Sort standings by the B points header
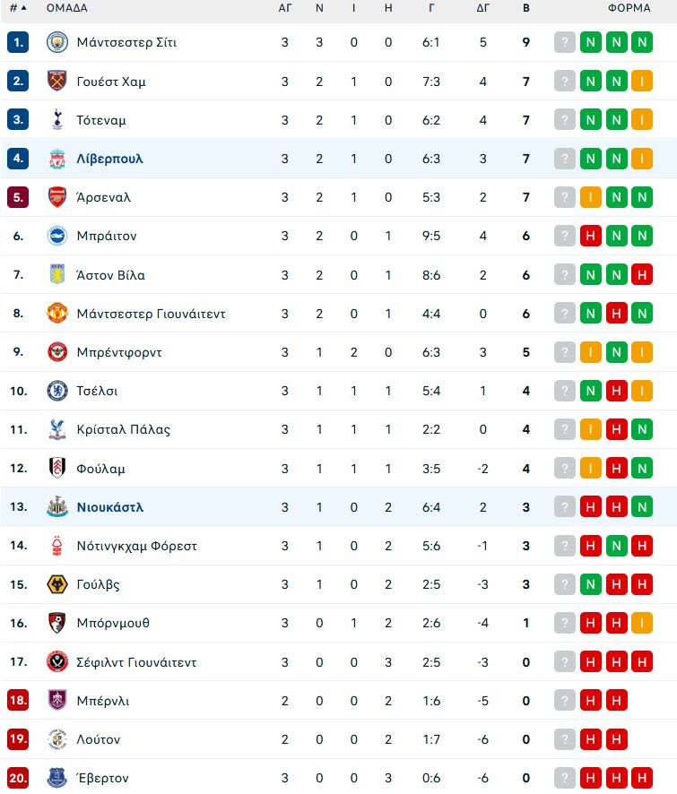Image resolution: width=677 pixels, height=794 pixels. pyautogui.click(x=526, y=8)
